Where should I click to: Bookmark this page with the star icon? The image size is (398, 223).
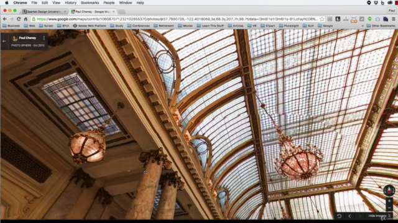pos(322,19)
